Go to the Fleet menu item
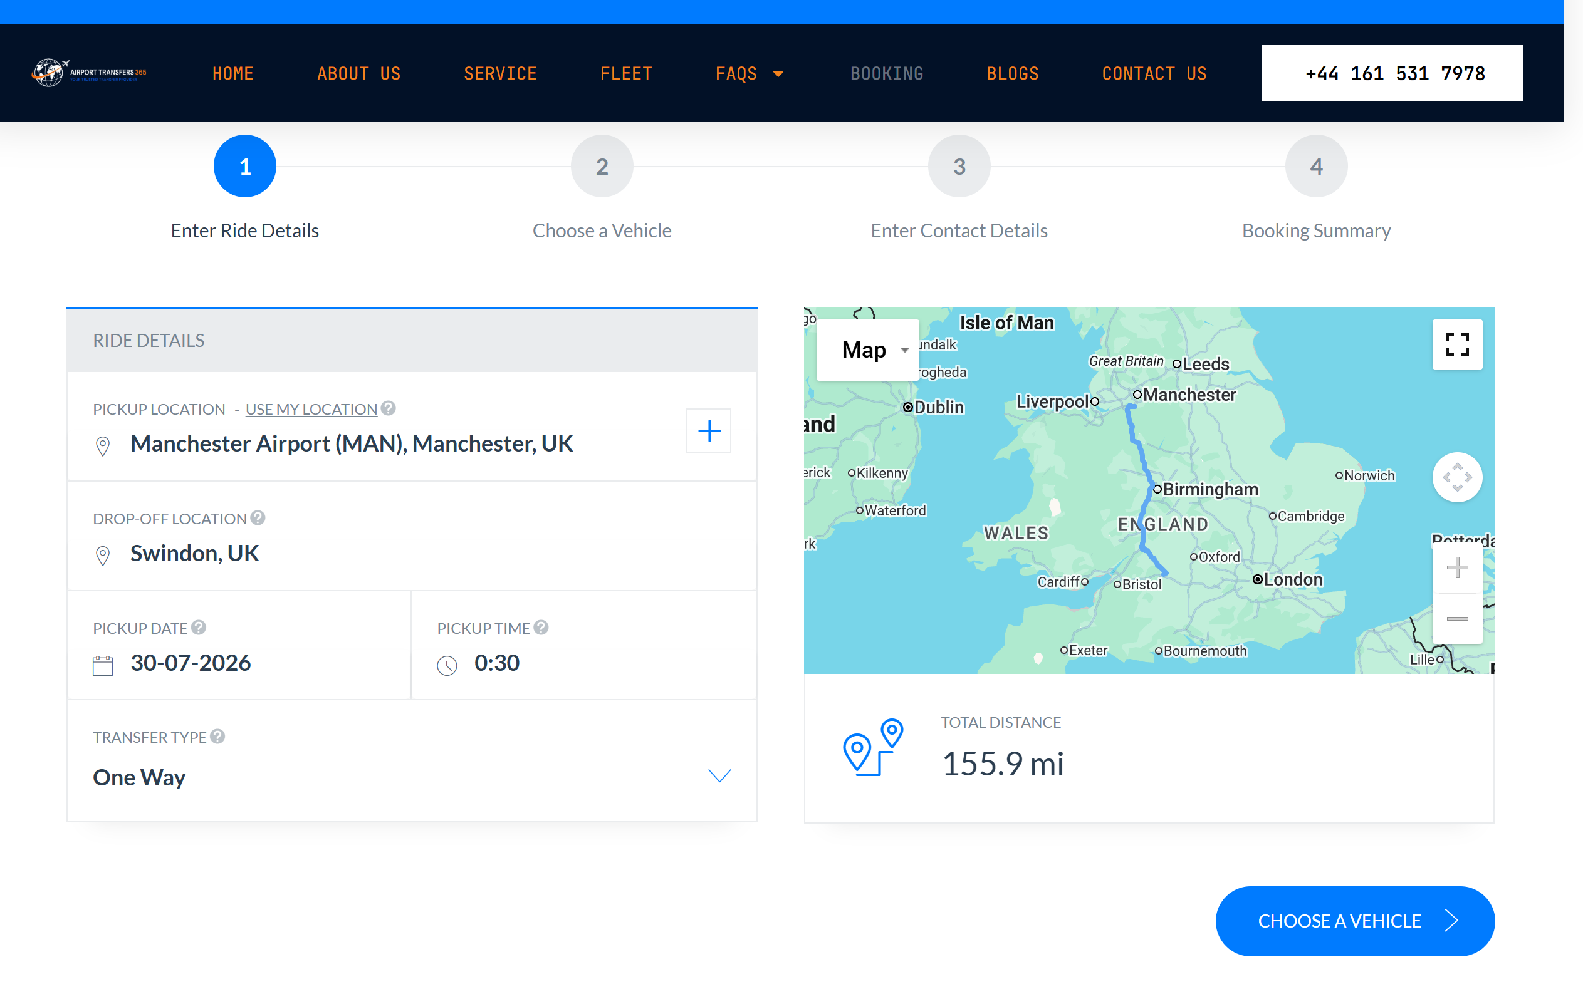This screenshot has width=1583, height=994. click(626, 73)
